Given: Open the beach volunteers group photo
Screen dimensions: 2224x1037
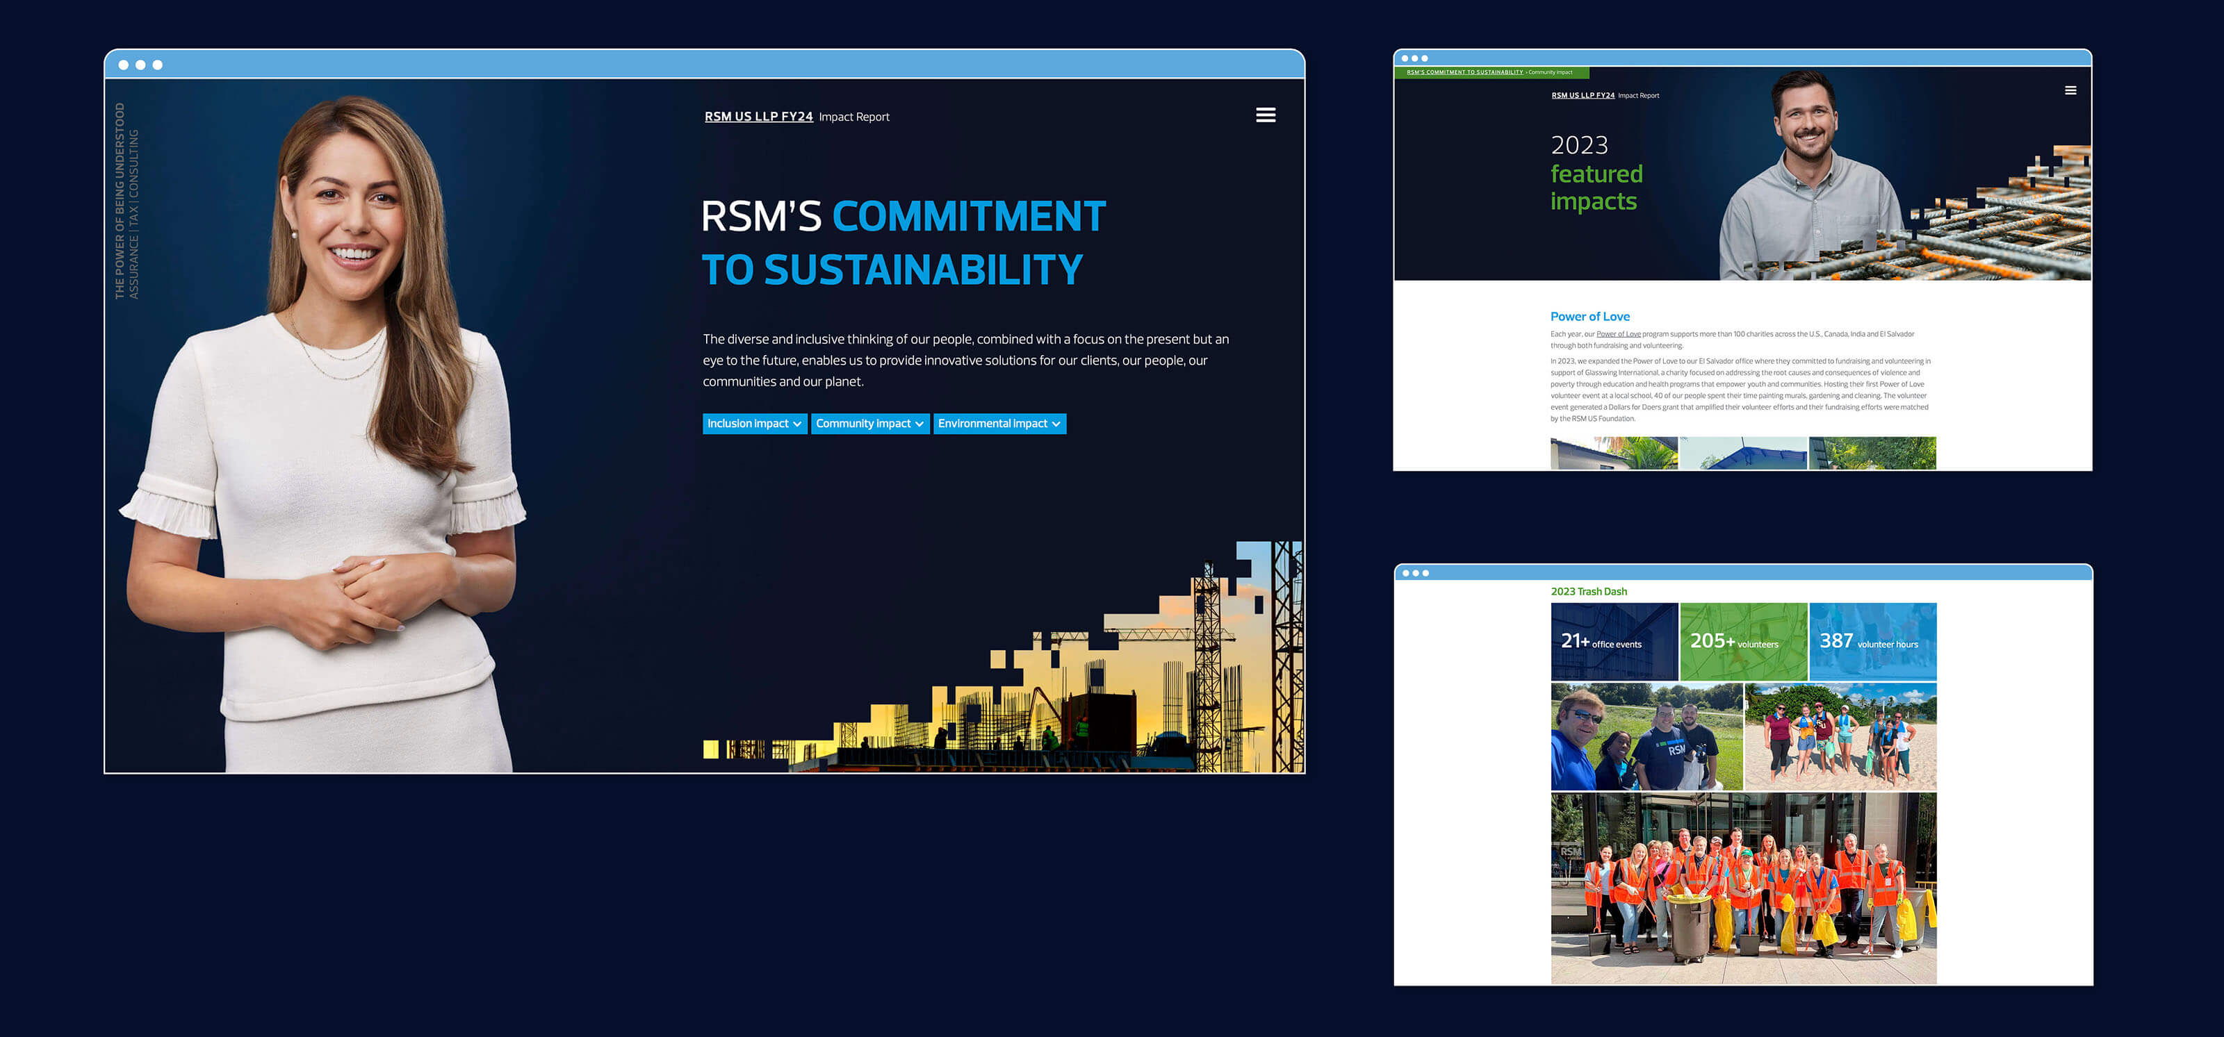Looking at the screenshot, I should (1840, 736).
